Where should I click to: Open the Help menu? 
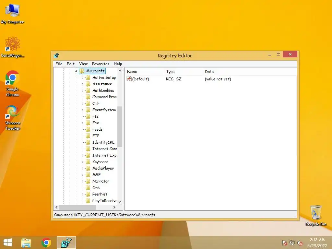pyautogui.click(x=118, y=64)
